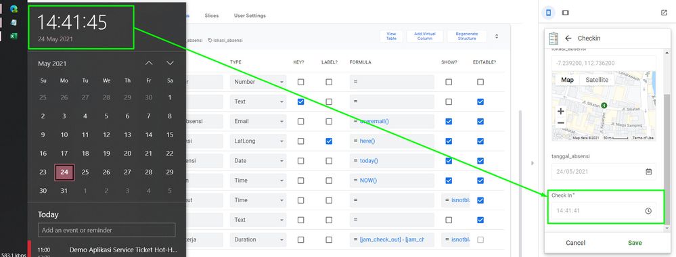Cancel the Checkin form
The width and height of the screenshot is (676, 257).
click(x=576, y=243)
